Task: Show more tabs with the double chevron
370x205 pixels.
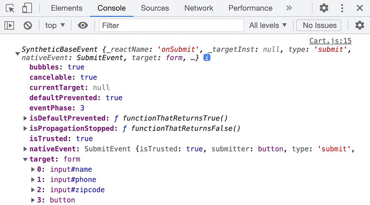Action: click(x=289, y=8)
